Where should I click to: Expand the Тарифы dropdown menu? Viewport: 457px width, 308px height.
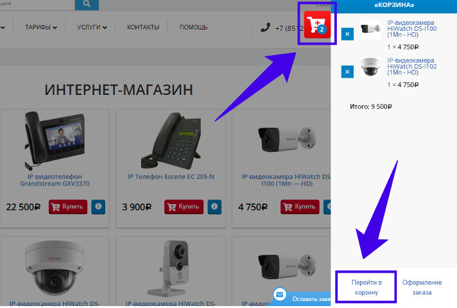pyautogui.click(x=41, y=28)
